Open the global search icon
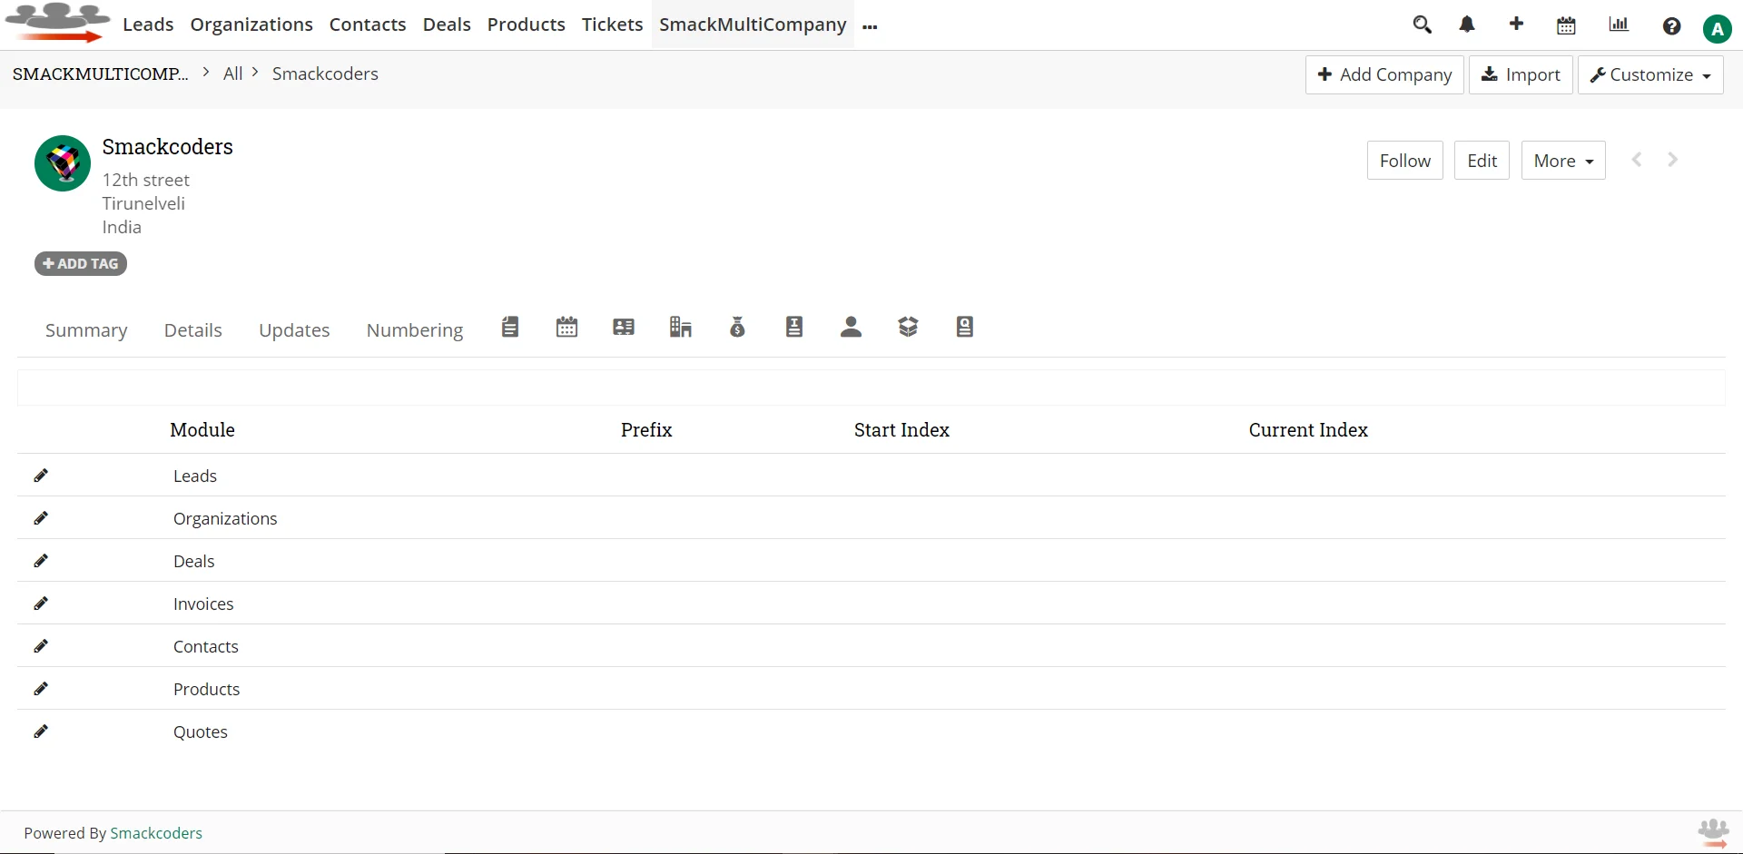This screenshot has height=854, width=1743. (1423, 25)
